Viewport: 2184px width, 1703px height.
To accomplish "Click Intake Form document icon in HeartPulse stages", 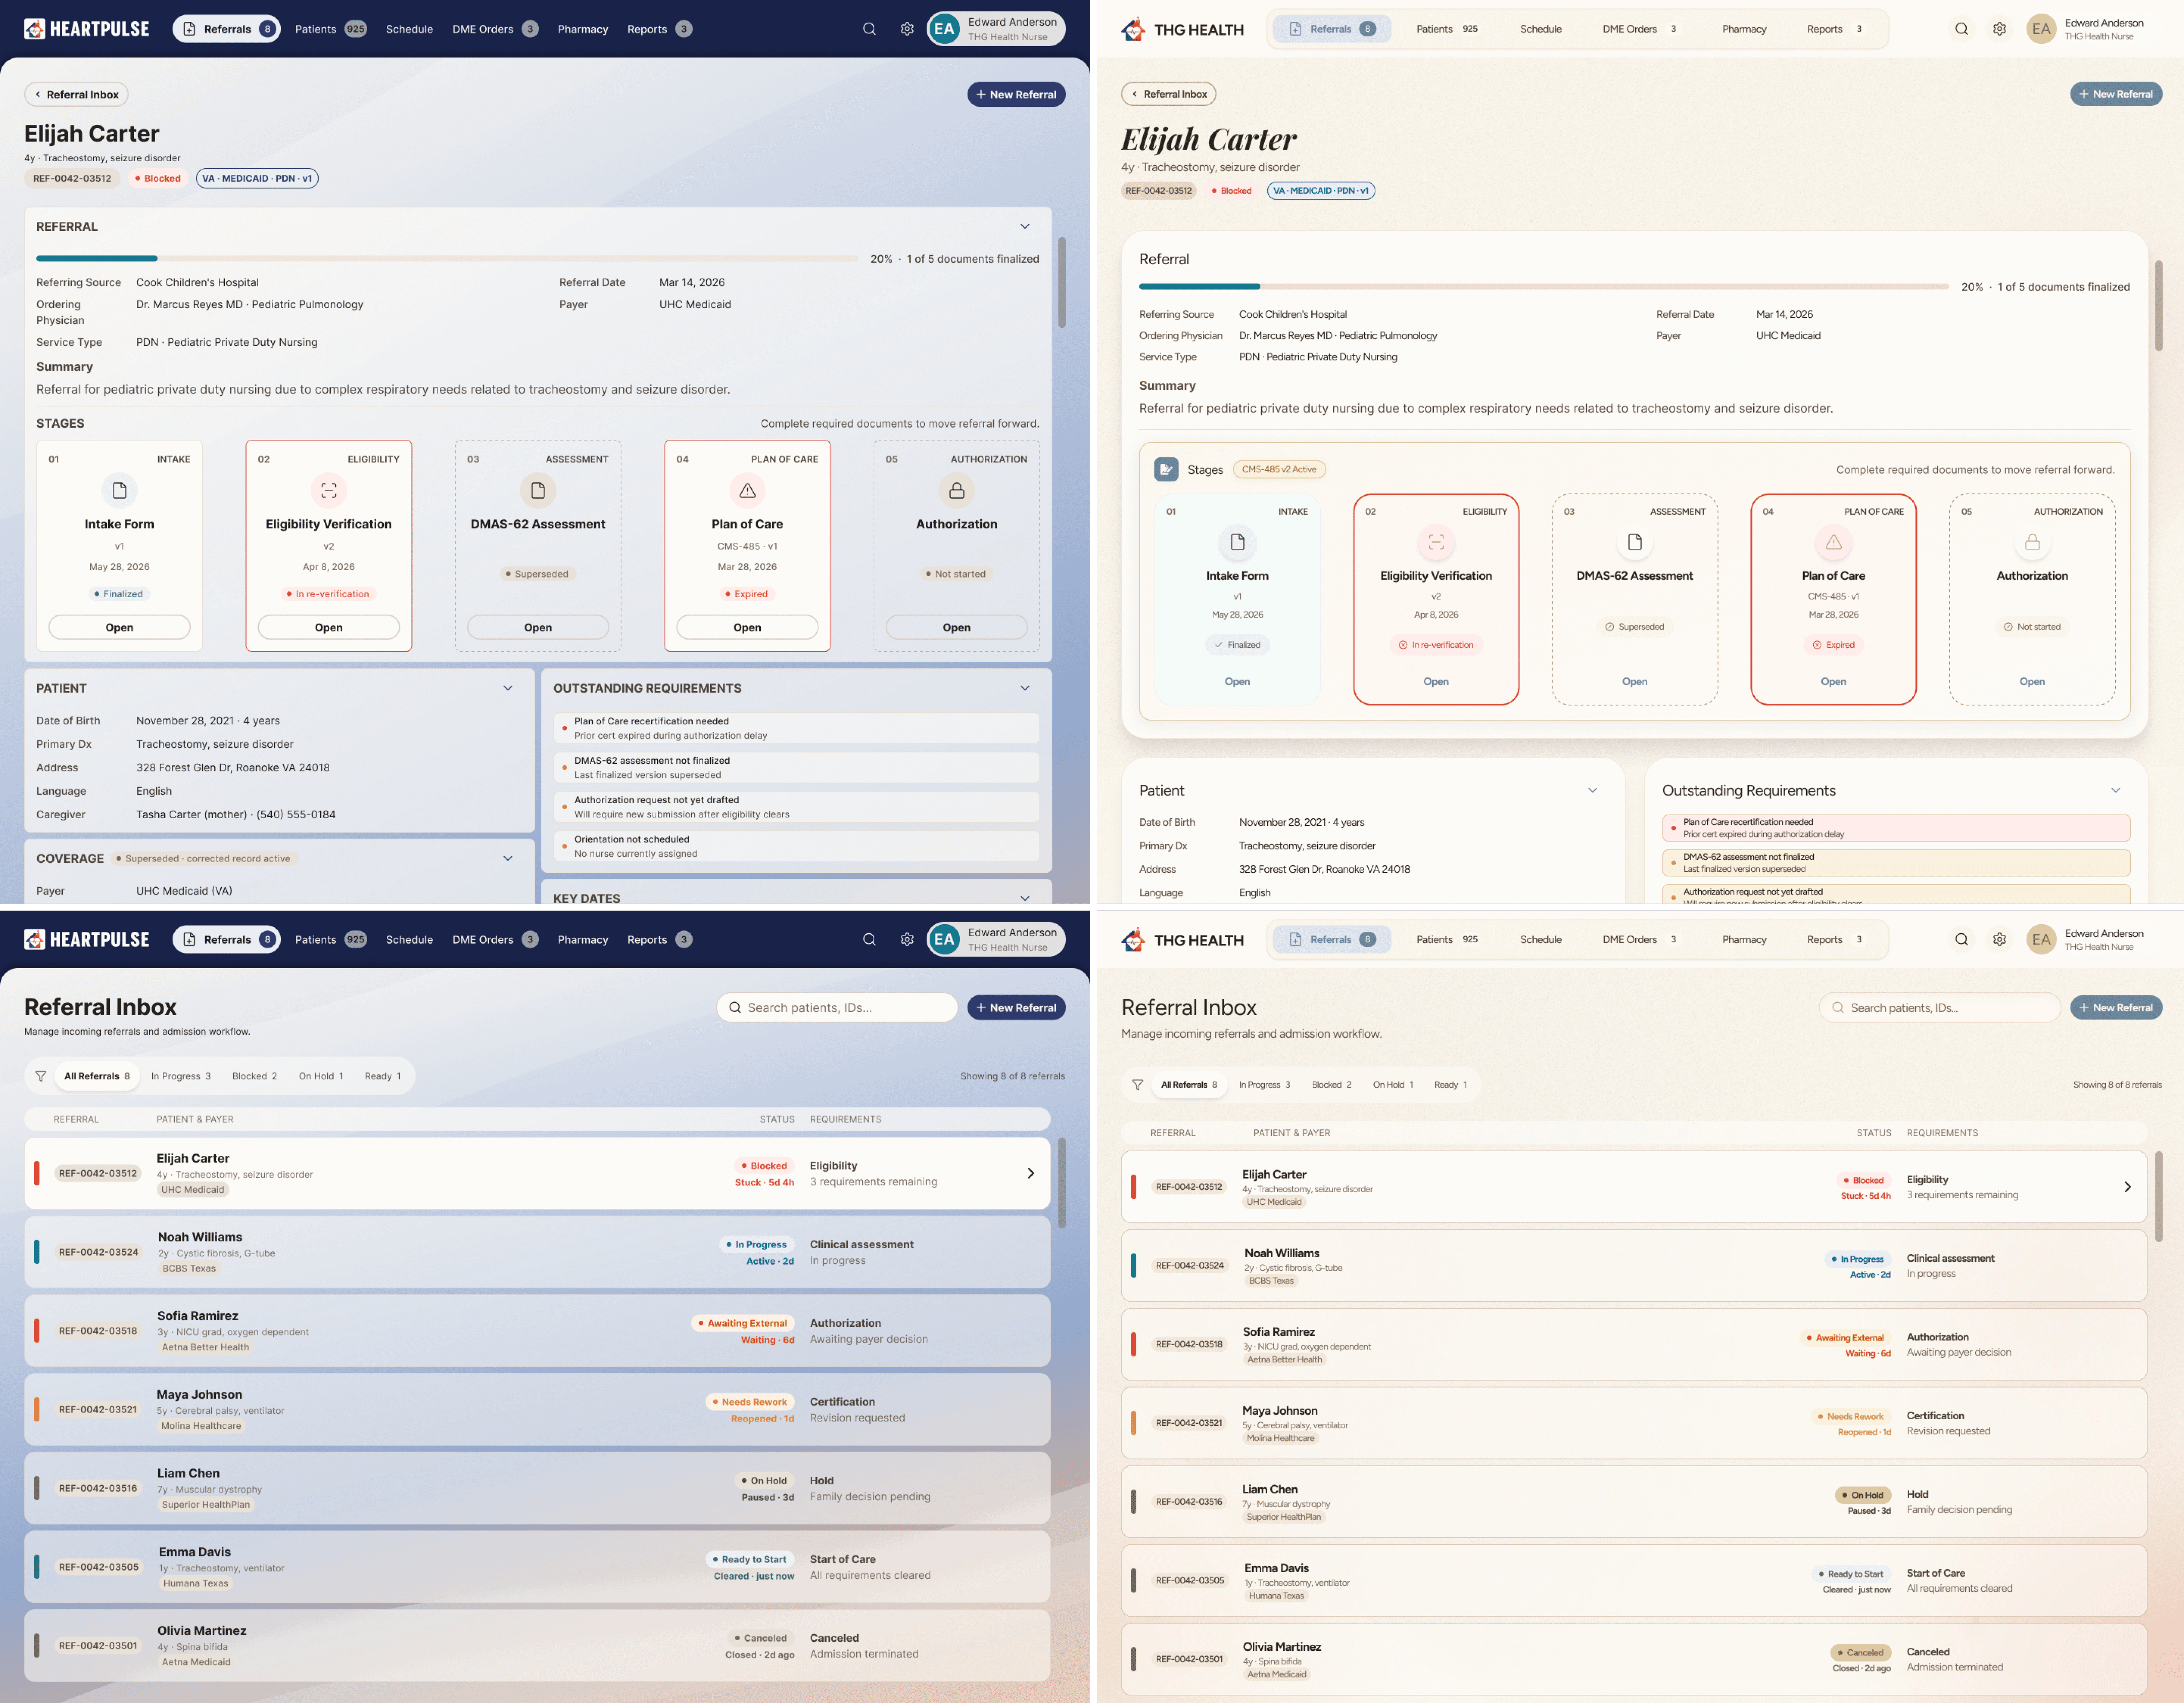I will click(119, 490).
